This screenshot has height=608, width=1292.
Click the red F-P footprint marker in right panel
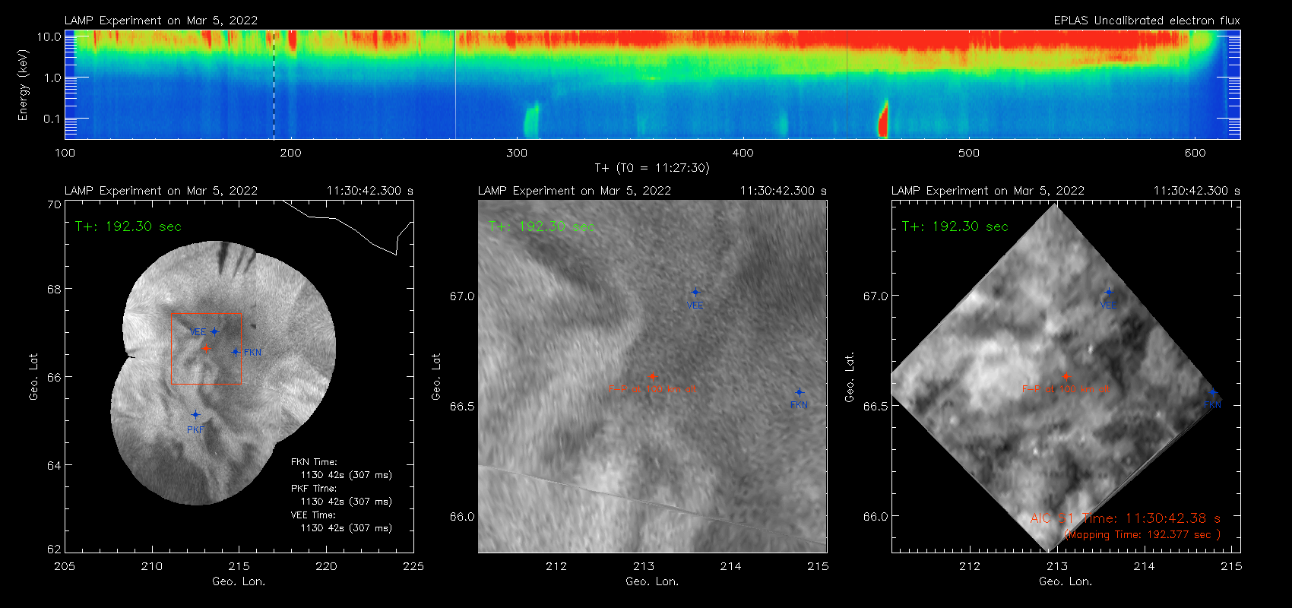point(1066,376)
